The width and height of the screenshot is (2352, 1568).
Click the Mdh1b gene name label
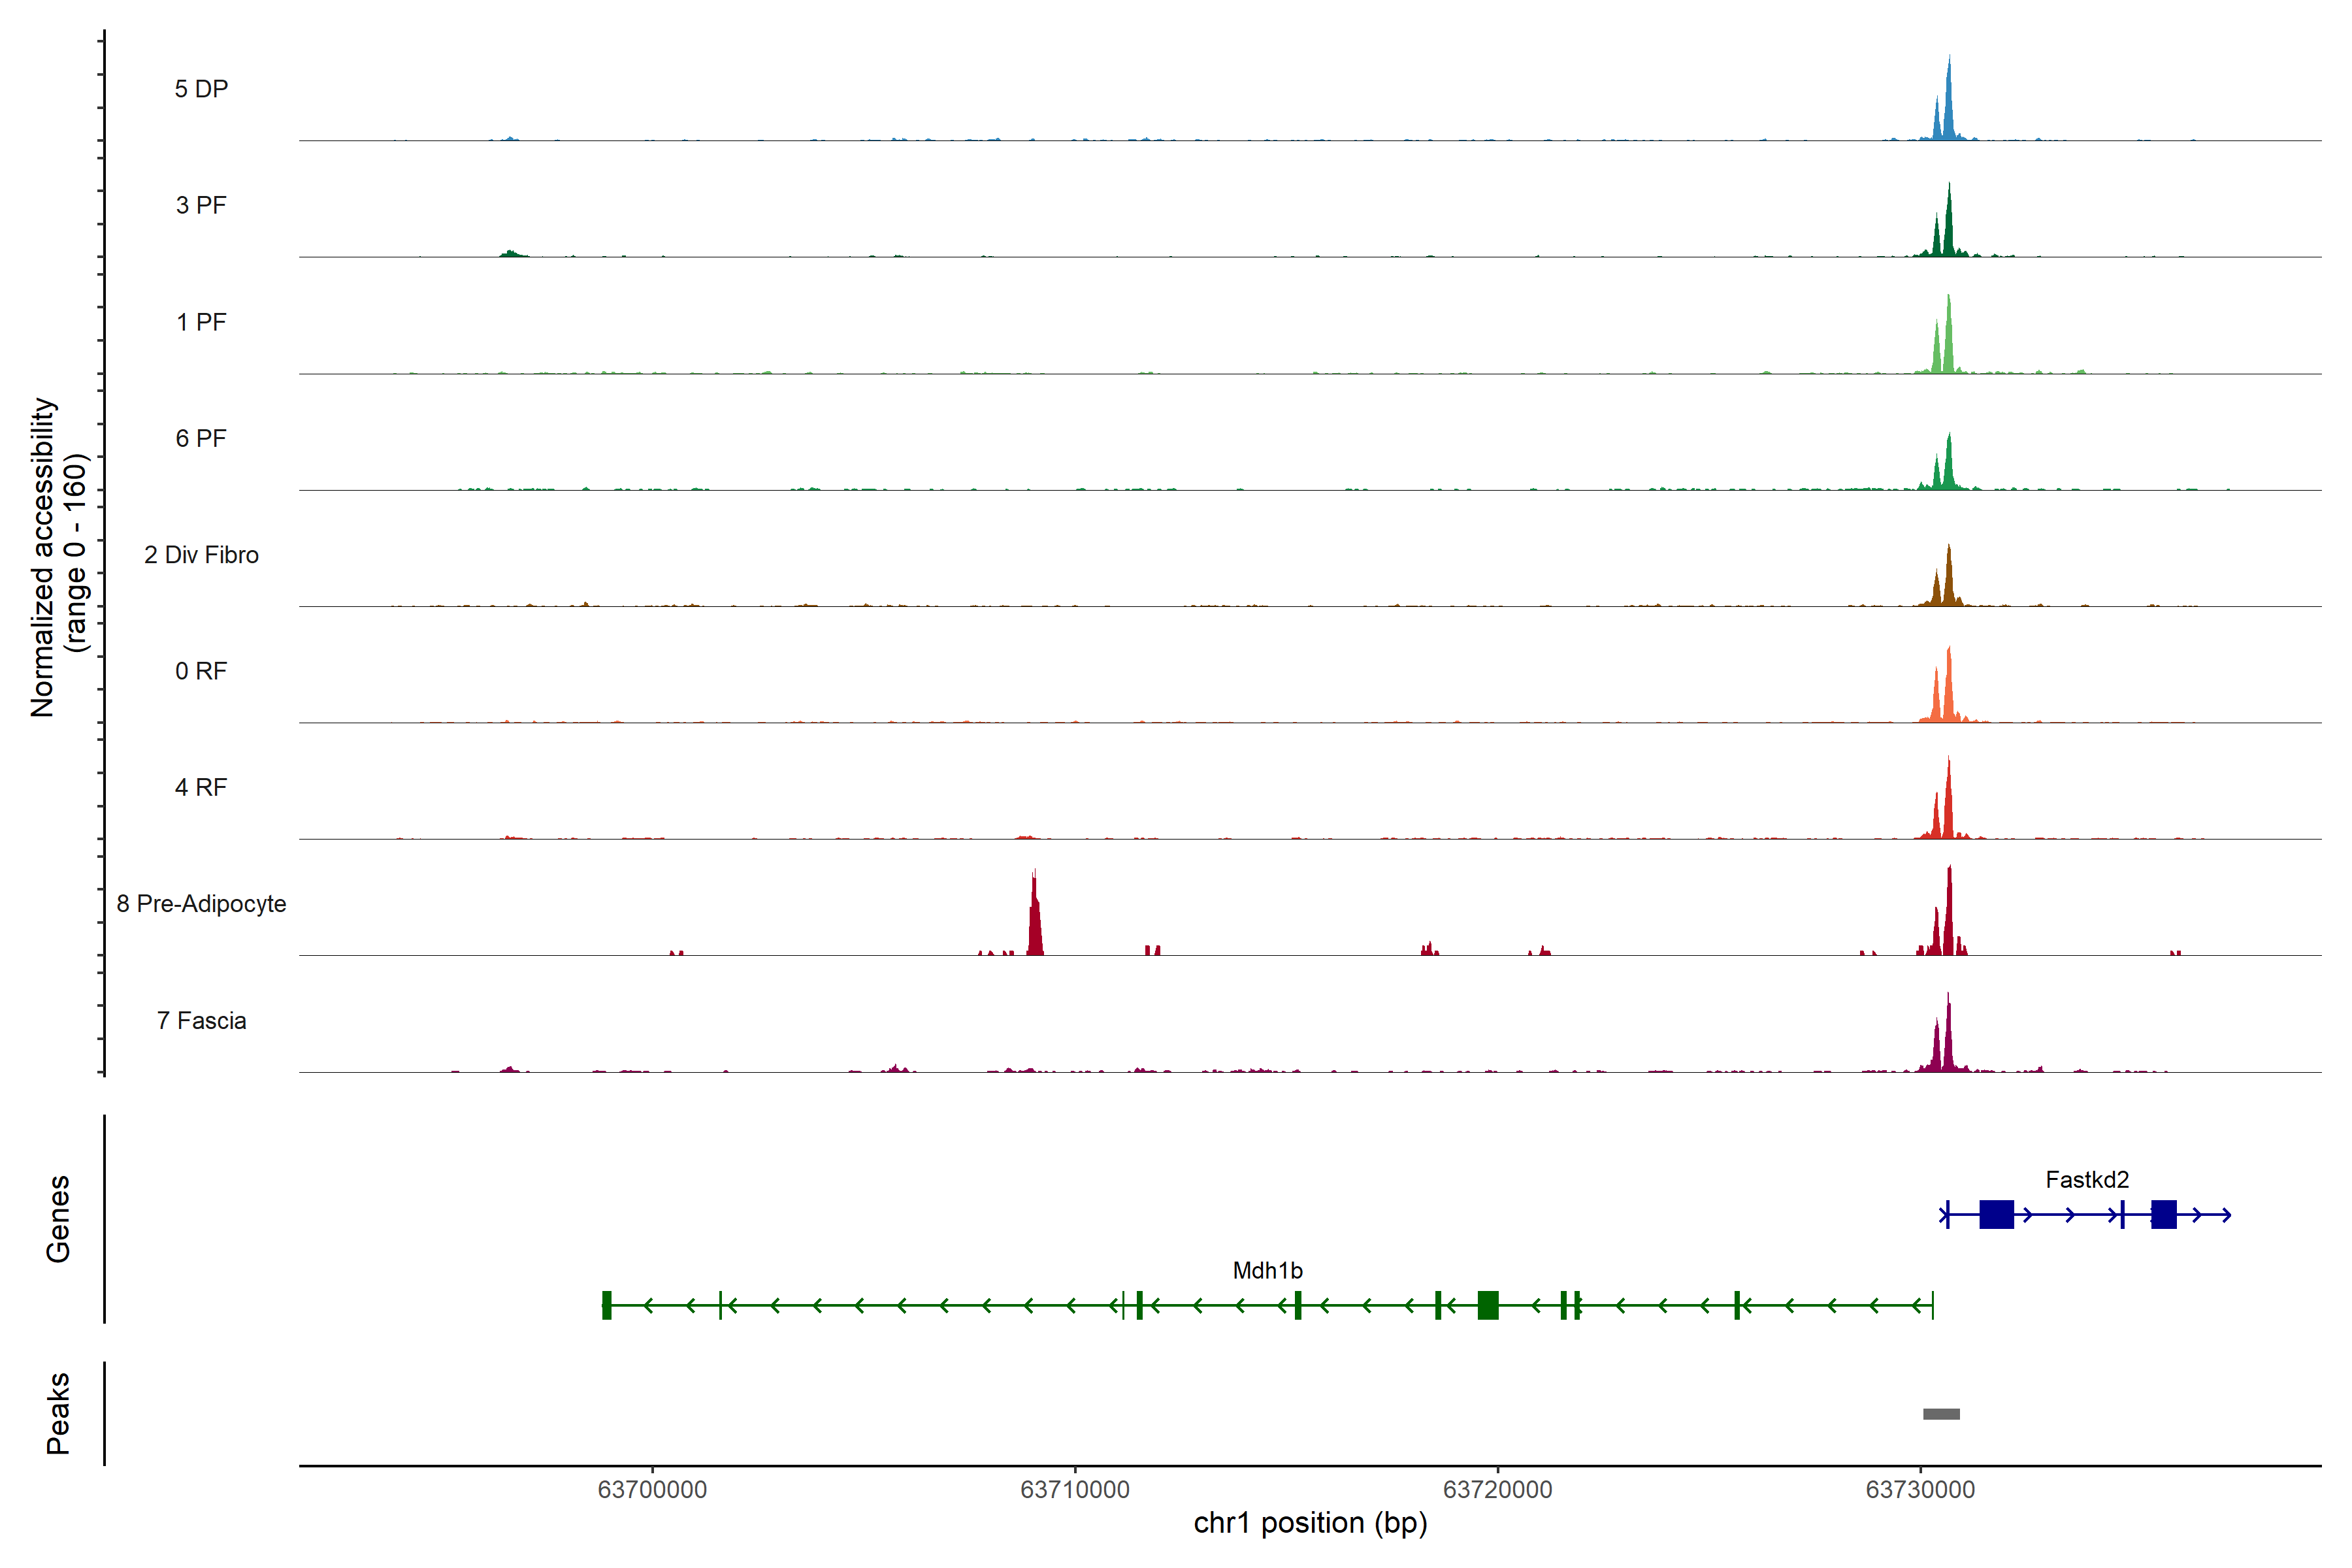tap(1267, 1270)
